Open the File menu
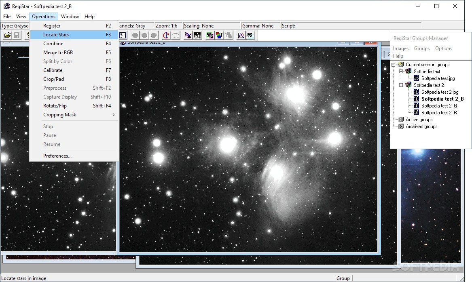Image resolution: width=472 pixels, height=282 pixels. pos(6,17)
